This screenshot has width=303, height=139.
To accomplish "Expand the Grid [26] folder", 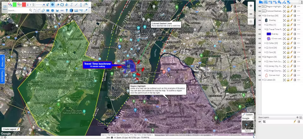I will coord(265,48).
